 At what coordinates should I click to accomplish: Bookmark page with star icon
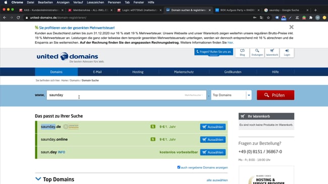coord(268,18)
